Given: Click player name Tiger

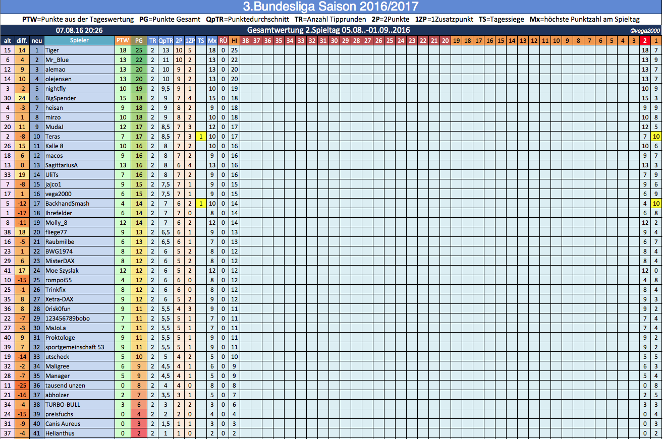Looking at the screenshot, I should [52, 50].
